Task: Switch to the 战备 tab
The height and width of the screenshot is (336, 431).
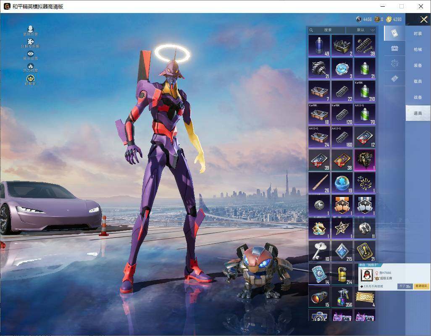Action: pyautogui.click(x=418, y=97)
